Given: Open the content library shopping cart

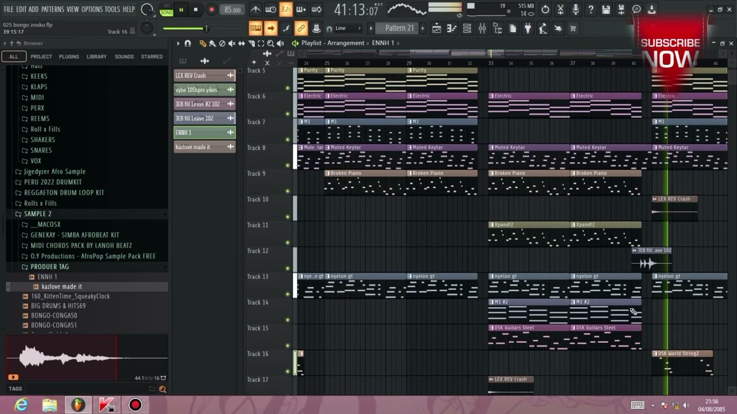Looking at the screenshot, I should point(572,28).
